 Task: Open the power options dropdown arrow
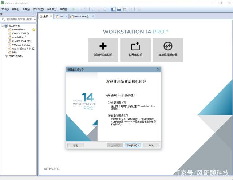point(78,9)
